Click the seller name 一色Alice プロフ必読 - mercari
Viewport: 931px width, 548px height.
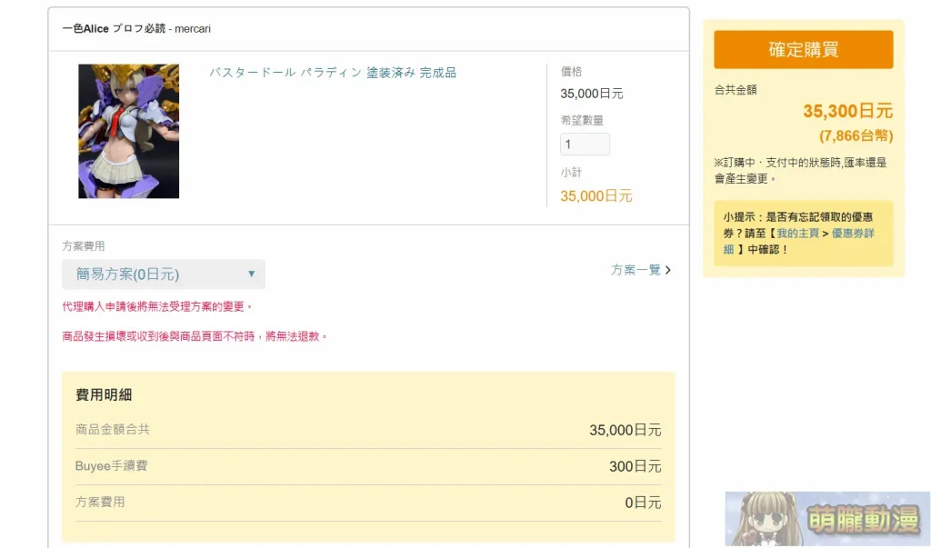pyautogui.click(x=136, y=28)
